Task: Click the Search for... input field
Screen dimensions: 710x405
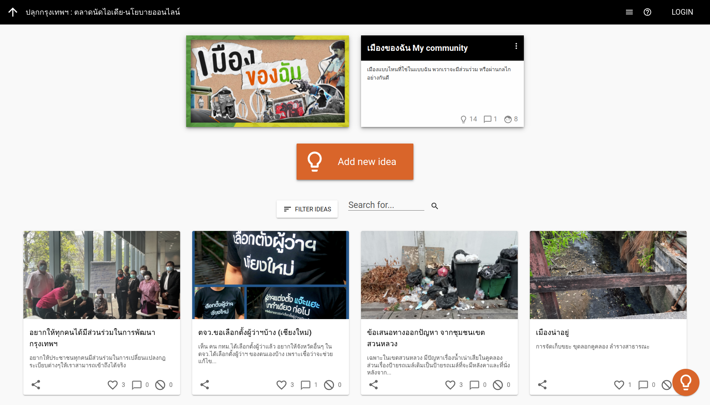Action: coord(386,205)
